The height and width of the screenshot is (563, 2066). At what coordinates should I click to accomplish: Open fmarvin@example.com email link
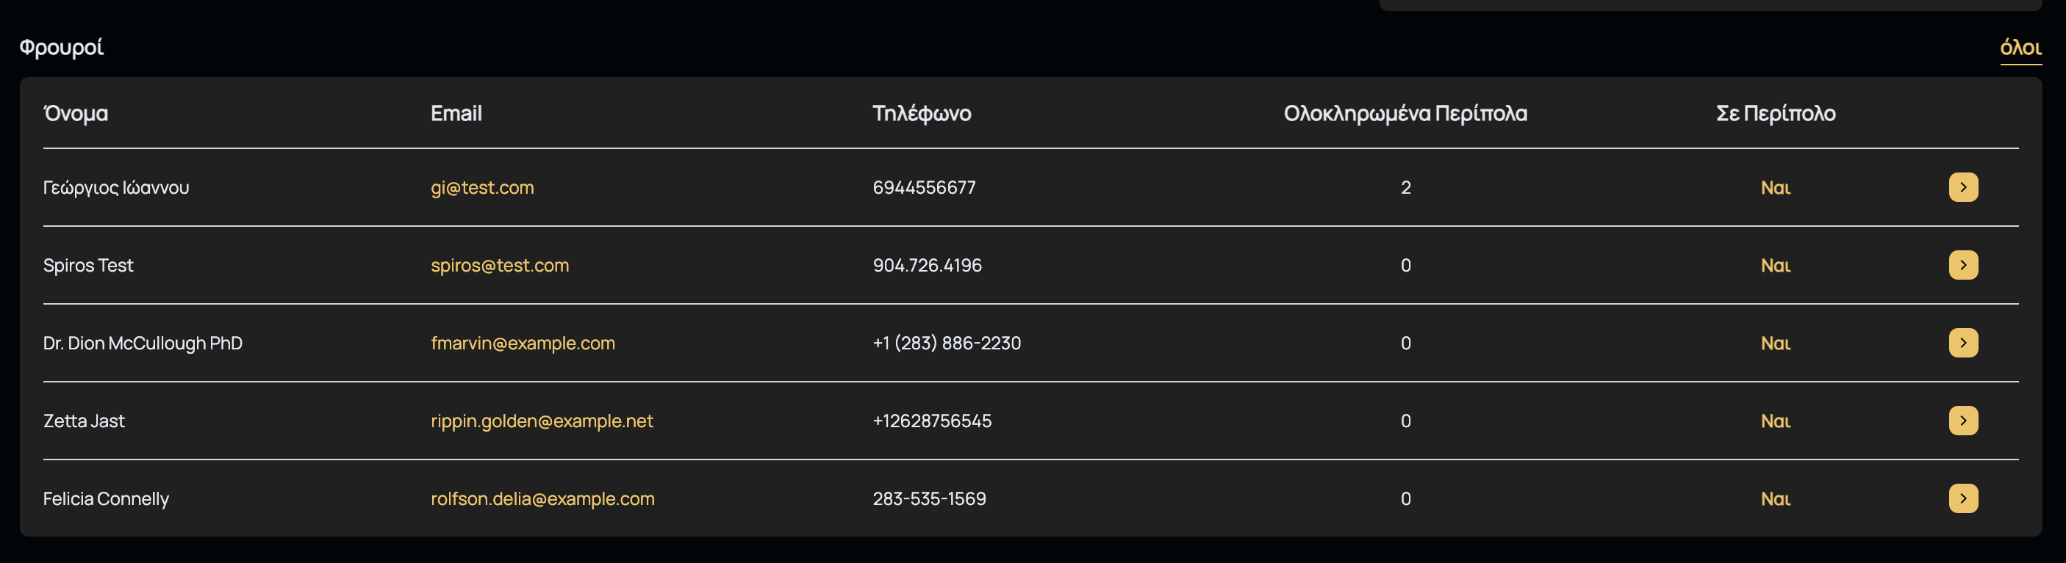tap(522, 343)
